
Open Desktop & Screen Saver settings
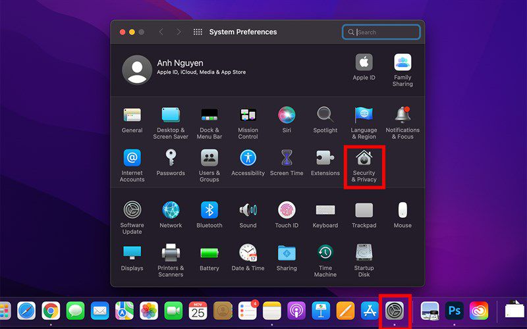point(171,123)
